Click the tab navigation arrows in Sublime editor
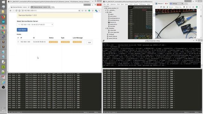Image resolution: width=203 pixels, height=114 pixels. click(x=130, y=7)
